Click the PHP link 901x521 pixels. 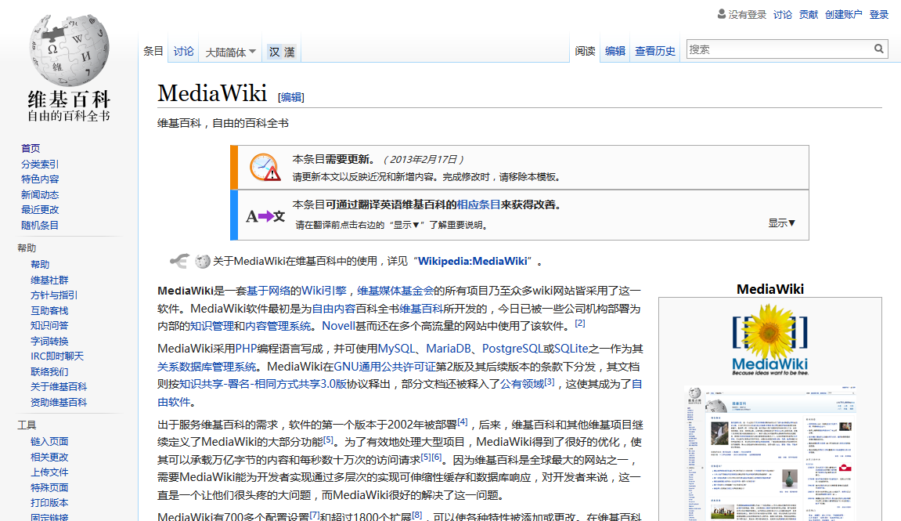246,349
